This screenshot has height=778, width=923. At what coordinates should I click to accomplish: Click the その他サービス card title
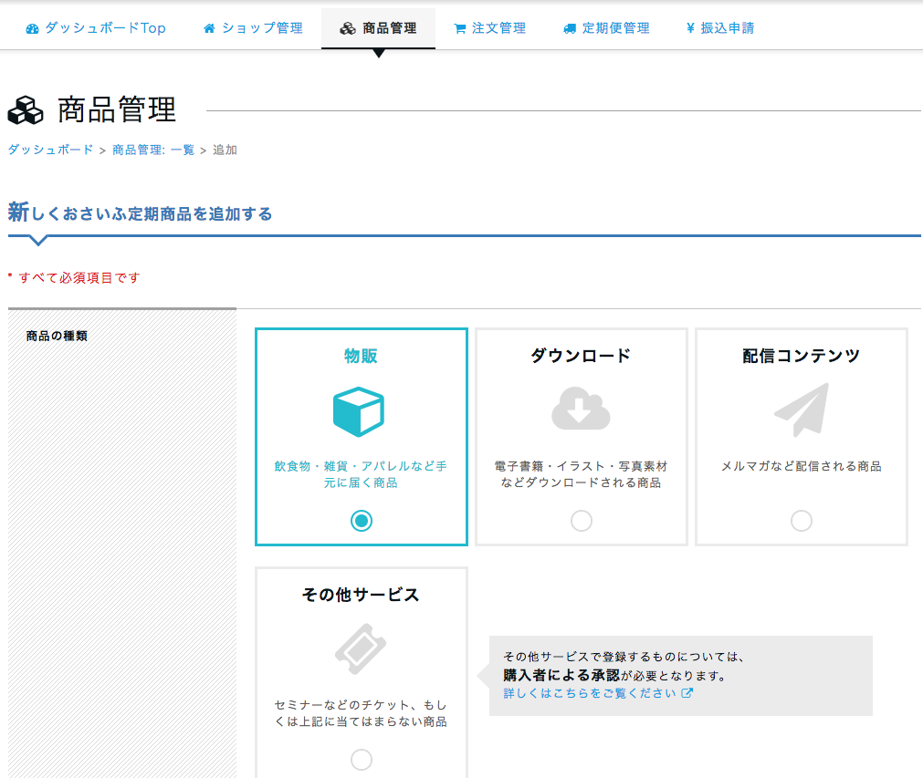[361, 595]
